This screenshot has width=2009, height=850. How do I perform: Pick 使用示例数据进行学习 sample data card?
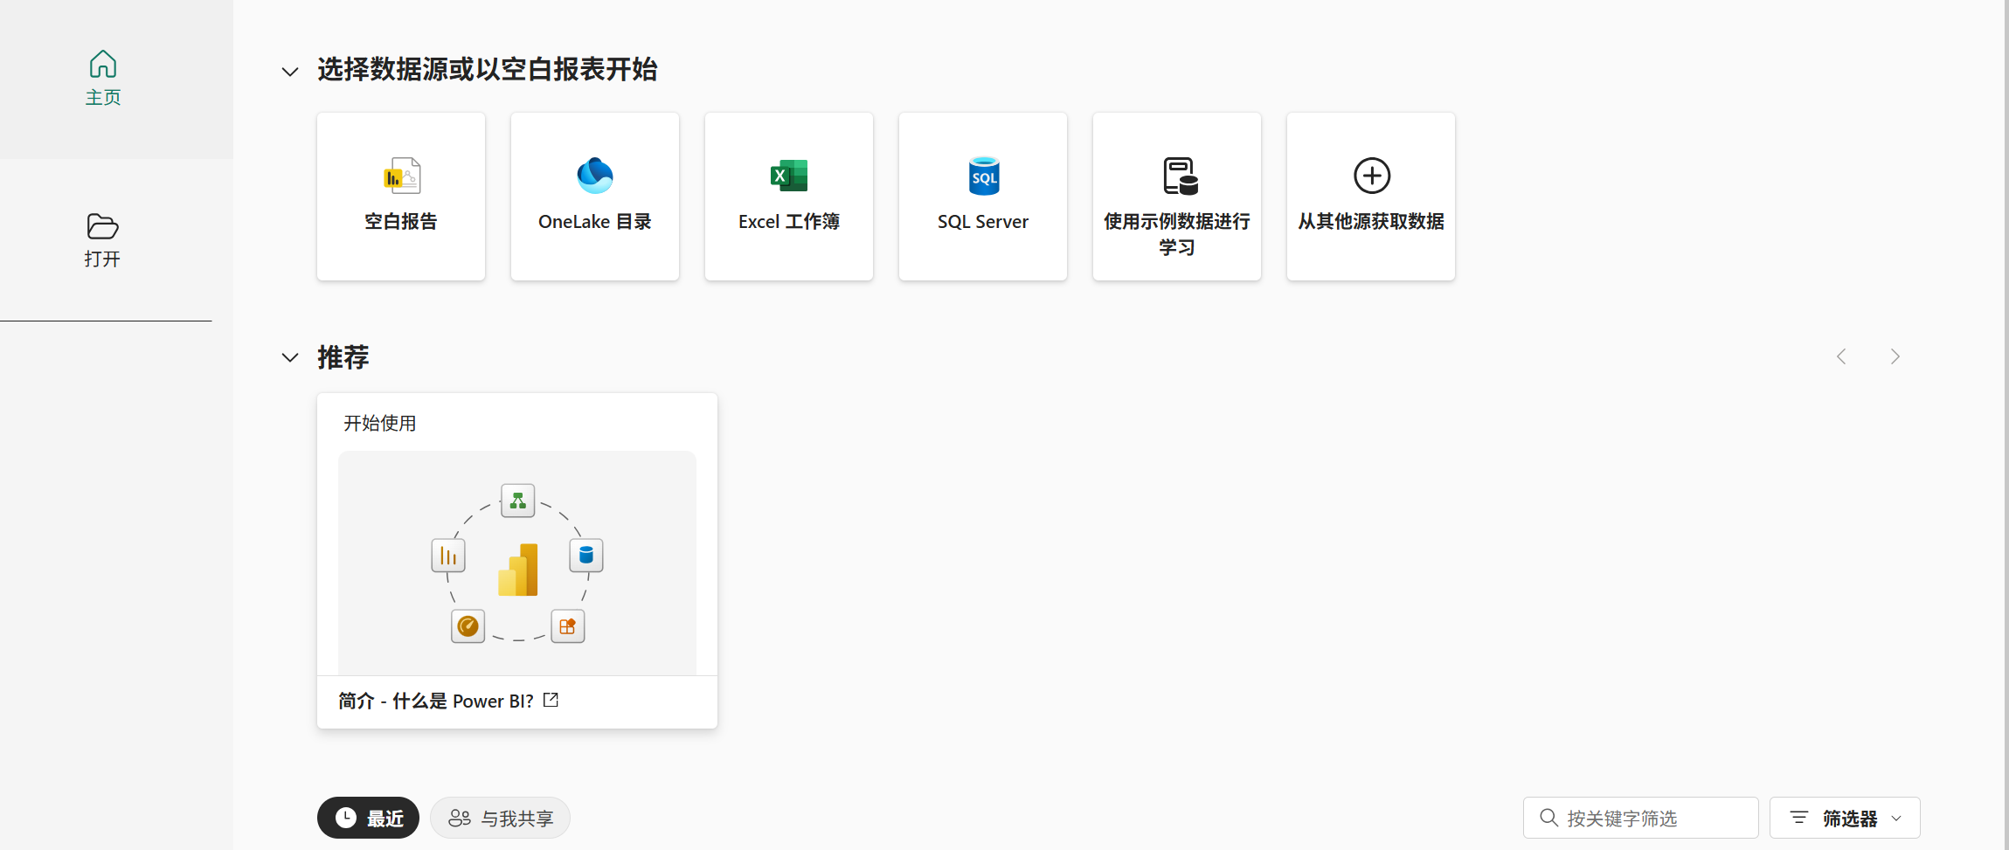(1177, 197)
